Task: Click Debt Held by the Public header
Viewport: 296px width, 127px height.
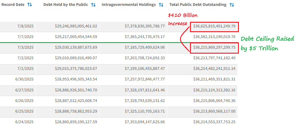Action: pos(66,5)
